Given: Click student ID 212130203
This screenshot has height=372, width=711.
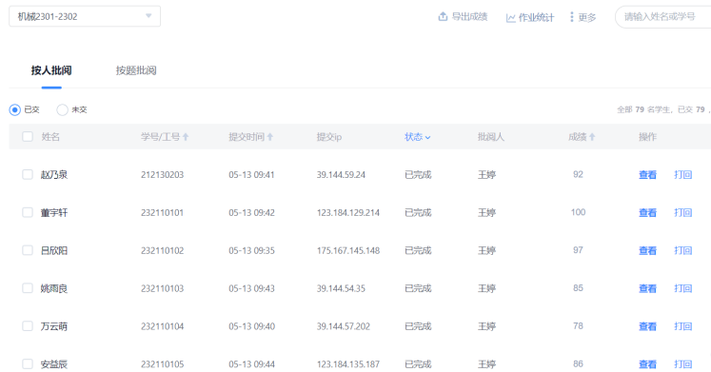Looking at the screenshot, I should pos(162,175).
